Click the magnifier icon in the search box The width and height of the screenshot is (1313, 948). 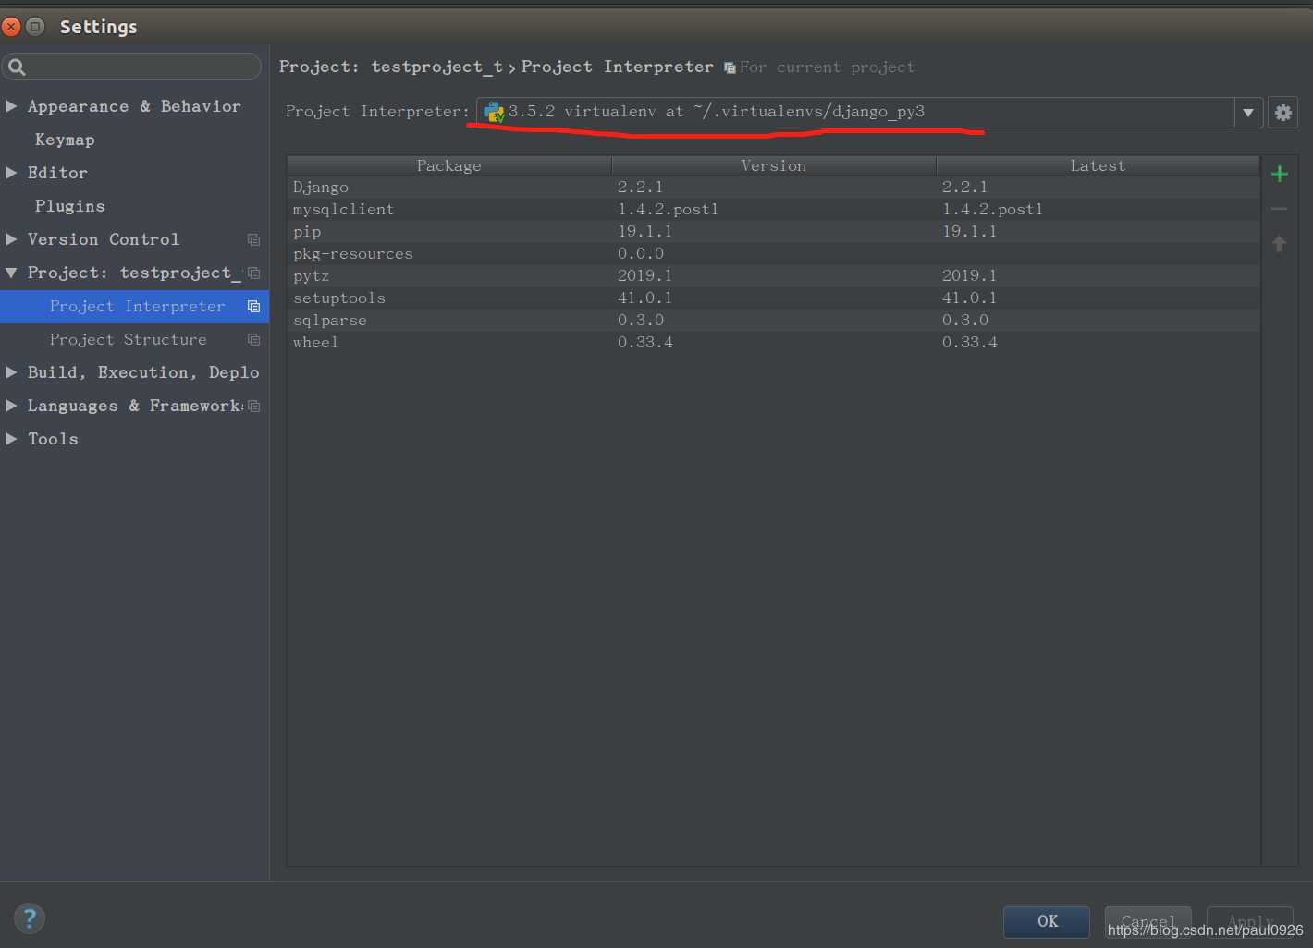17,67
